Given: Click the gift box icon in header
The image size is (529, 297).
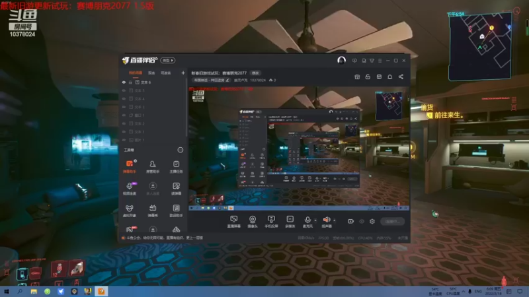Looking at the screenshot, I should click(357, 77).
